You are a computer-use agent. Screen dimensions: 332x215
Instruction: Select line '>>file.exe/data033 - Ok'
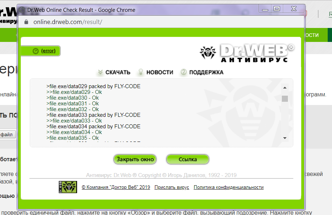74,121
